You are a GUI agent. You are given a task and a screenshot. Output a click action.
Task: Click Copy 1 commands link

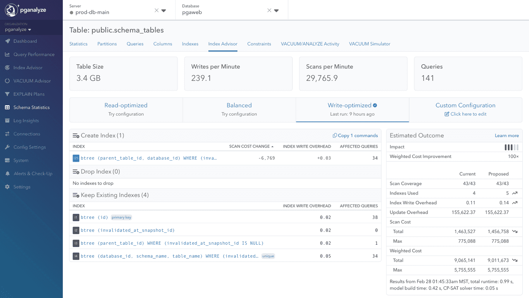(355, 136)
